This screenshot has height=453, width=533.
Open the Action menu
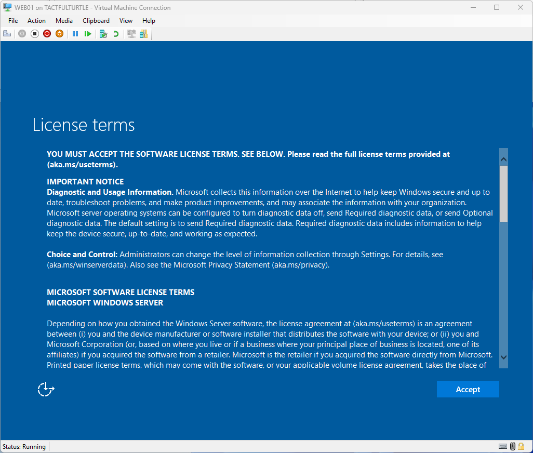click(36, 21)
